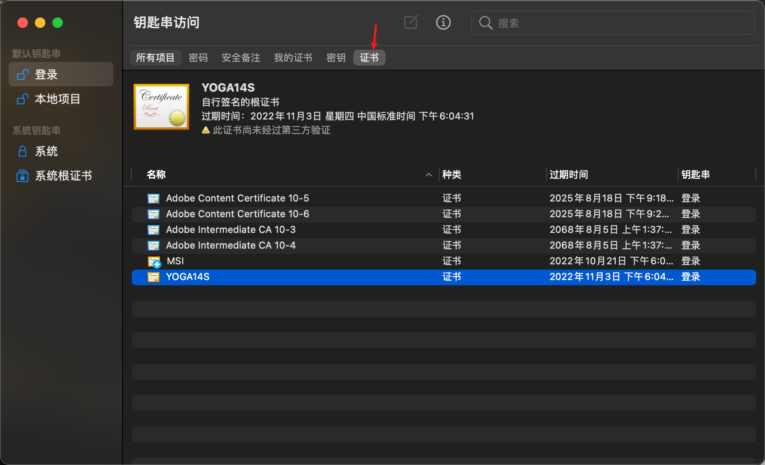Screen dimensions: 765x465
Task: Sort list by 种类 column header
Action: pyautogui.click(x=452, y=175)
